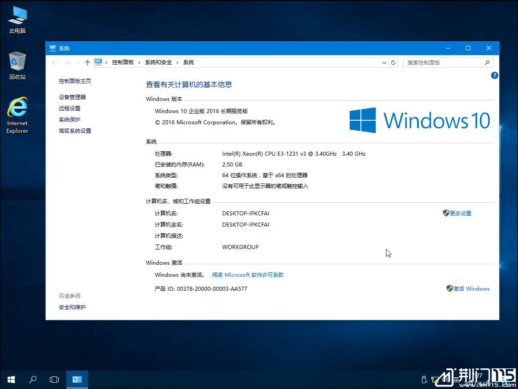Image resolution: width=518 pixels, height=389 pixels.
Task: Click the help question mark icon
Action: pyautogui.click(x=494, y=76)
